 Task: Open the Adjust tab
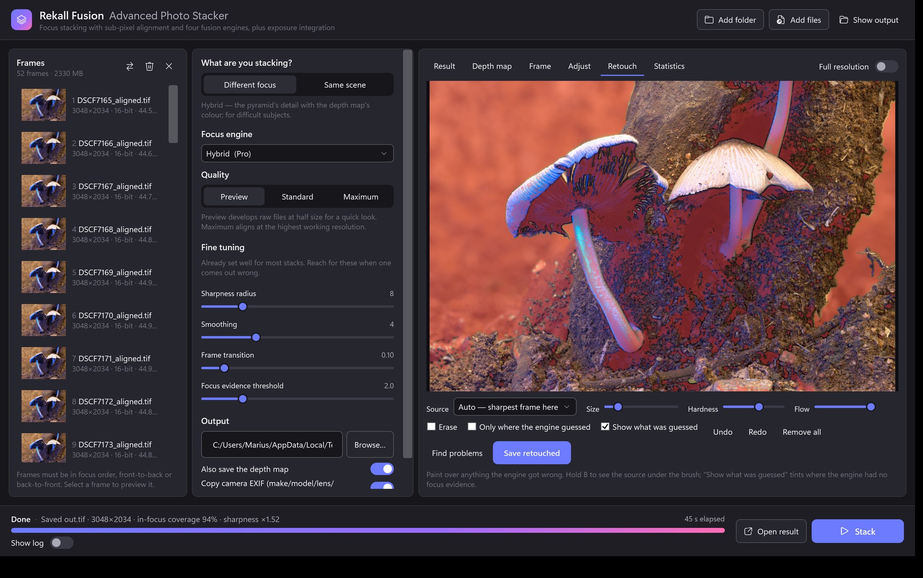coord(579,66)
